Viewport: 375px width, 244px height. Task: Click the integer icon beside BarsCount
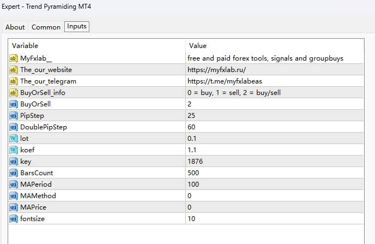13,173
